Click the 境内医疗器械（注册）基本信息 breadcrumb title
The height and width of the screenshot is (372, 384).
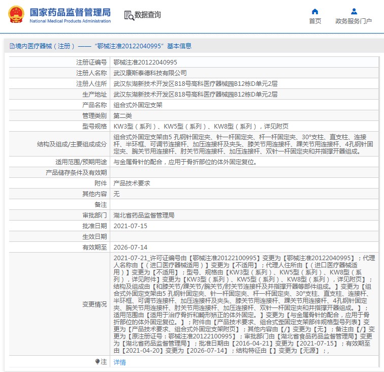(x=103, y=46)
